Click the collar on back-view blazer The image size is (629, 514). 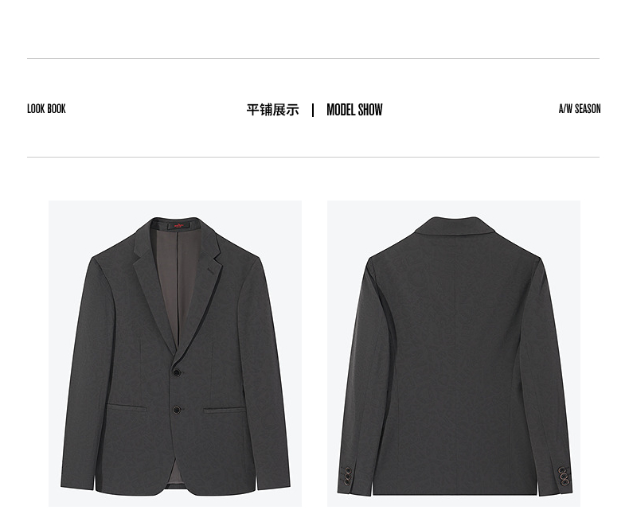pyautogui.click(x=455, y=225)
